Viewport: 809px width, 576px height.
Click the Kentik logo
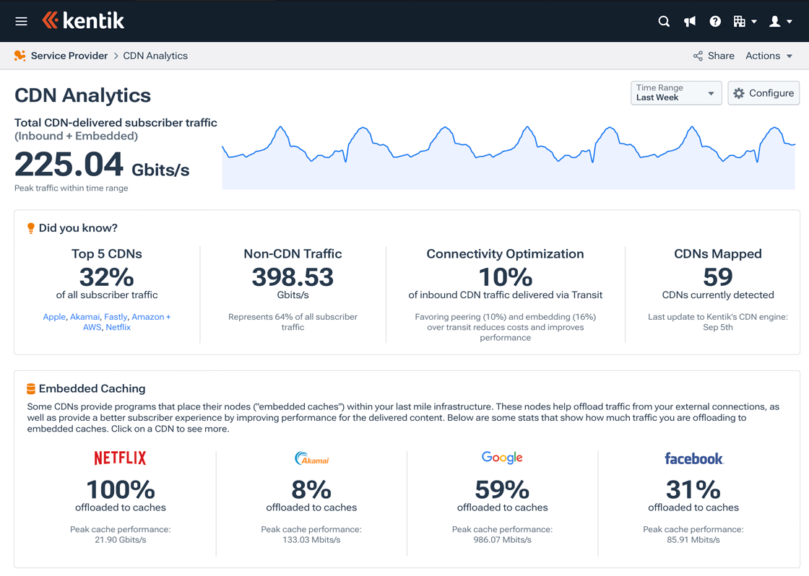pos(83,21)
